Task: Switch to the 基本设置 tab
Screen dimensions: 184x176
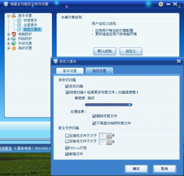Action: pos(70,71)
